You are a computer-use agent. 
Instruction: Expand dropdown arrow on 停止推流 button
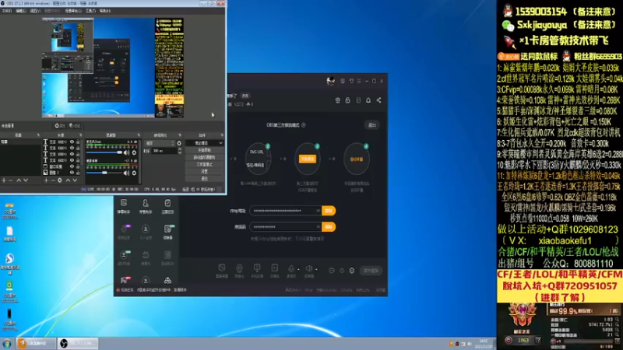pos(220,143)
